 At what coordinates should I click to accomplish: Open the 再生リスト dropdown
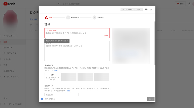coord(62,94)
